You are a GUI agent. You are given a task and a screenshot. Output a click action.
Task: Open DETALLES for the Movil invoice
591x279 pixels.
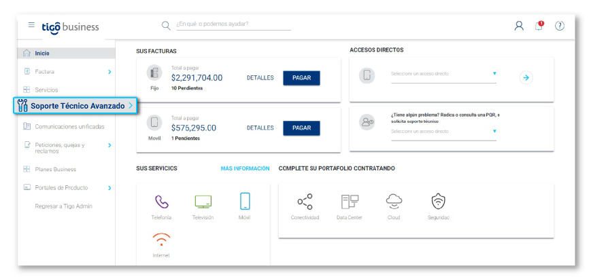coord(260,128)
